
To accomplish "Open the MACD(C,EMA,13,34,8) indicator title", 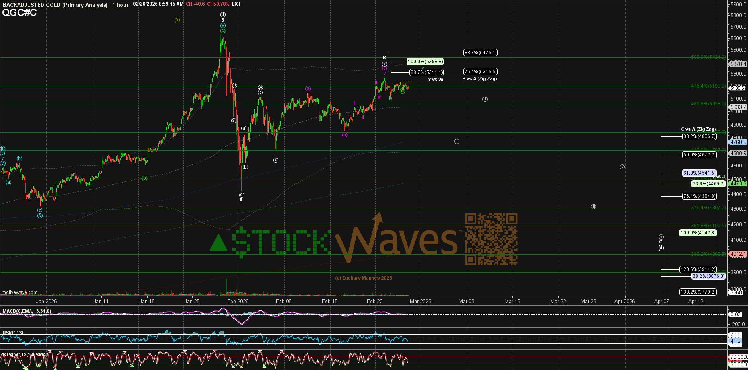I will point(27,311).
